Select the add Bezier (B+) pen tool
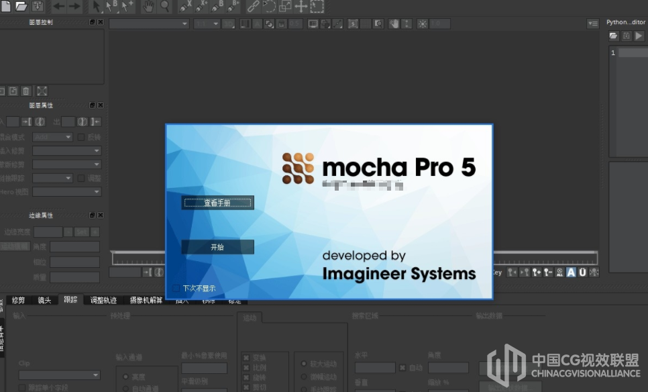648x392 pixels. [x=233, y=6]
